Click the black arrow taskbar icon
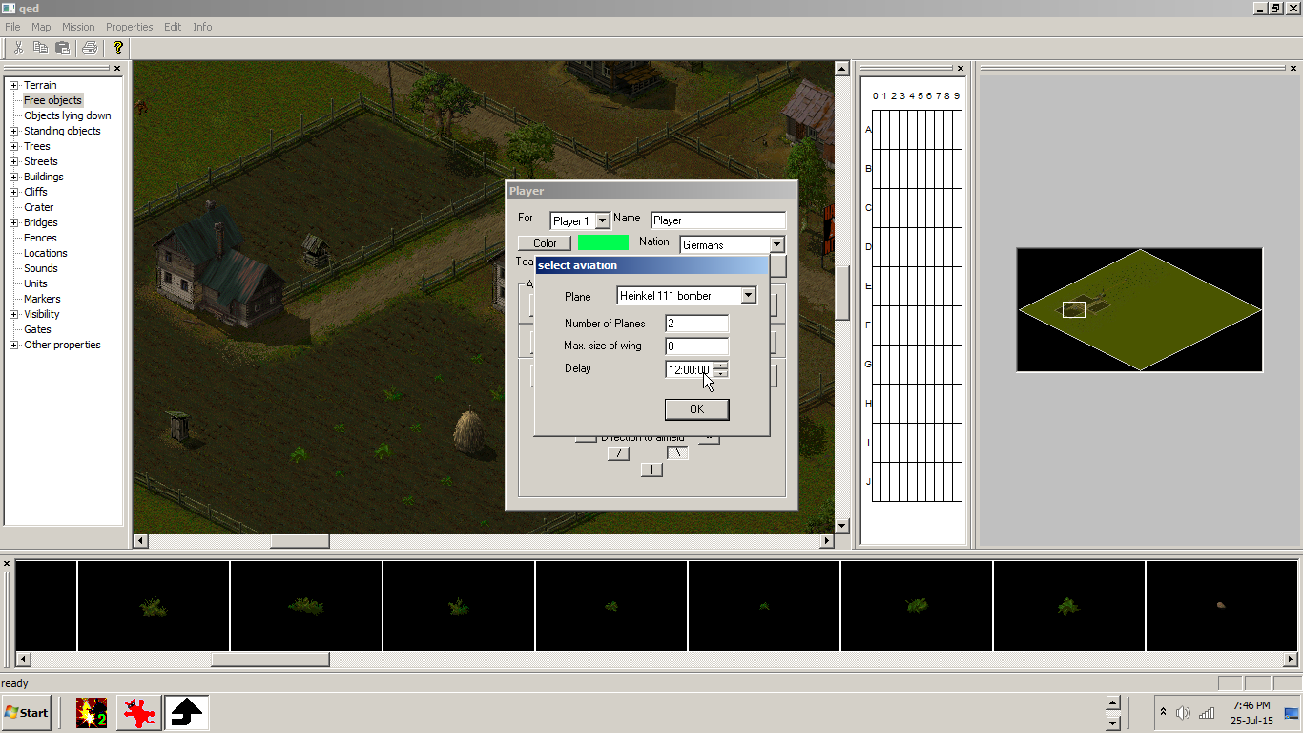 click(187, 713)
